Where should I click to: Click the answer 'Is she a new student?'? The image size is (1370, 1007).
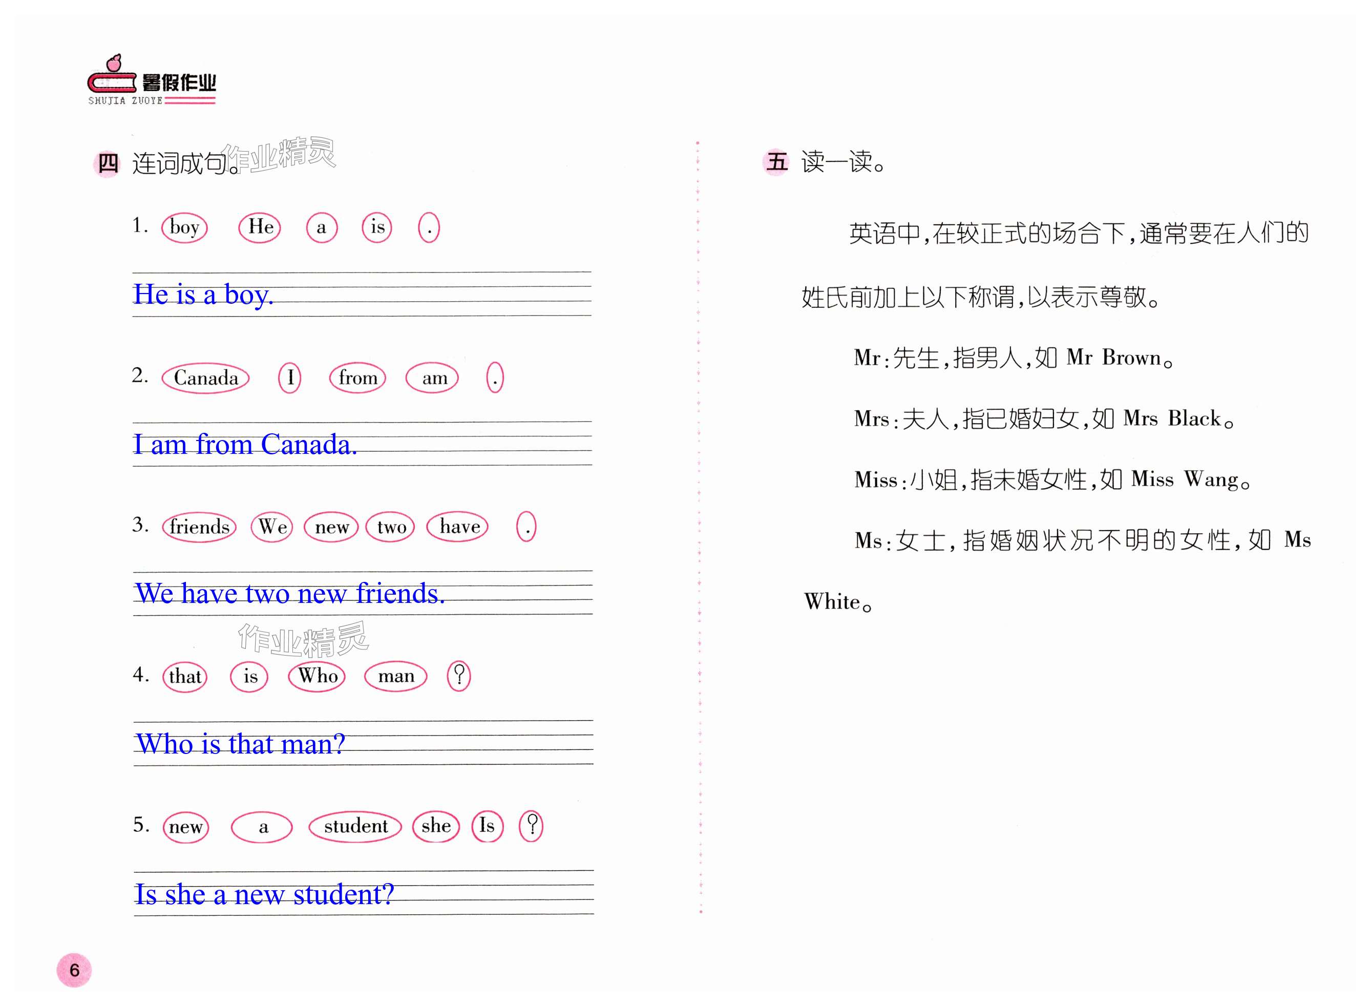coord(264,895)
